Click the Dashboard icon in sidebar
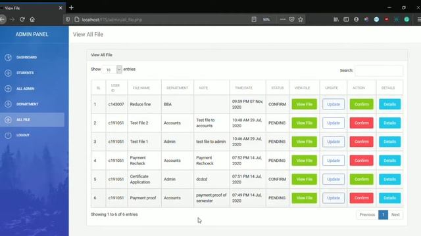Viewport: 421px width, 236px height. pos(8,57)
